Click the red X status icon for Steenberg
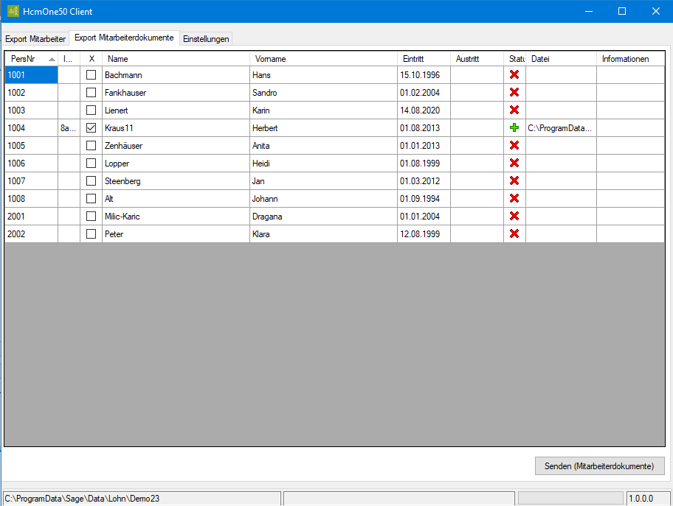The width and height of the screenshot is (673, 506). [514, 180]
